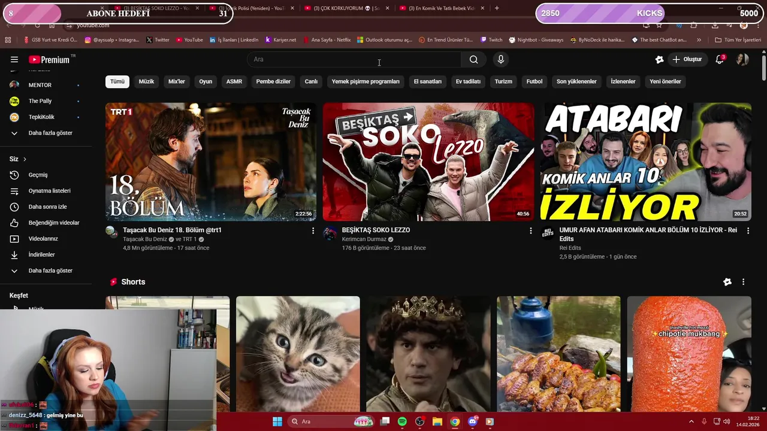The image size is (767, 431).
Task: Open Twitch bookmark in bookmarks bar
Action: pos(491,40)
